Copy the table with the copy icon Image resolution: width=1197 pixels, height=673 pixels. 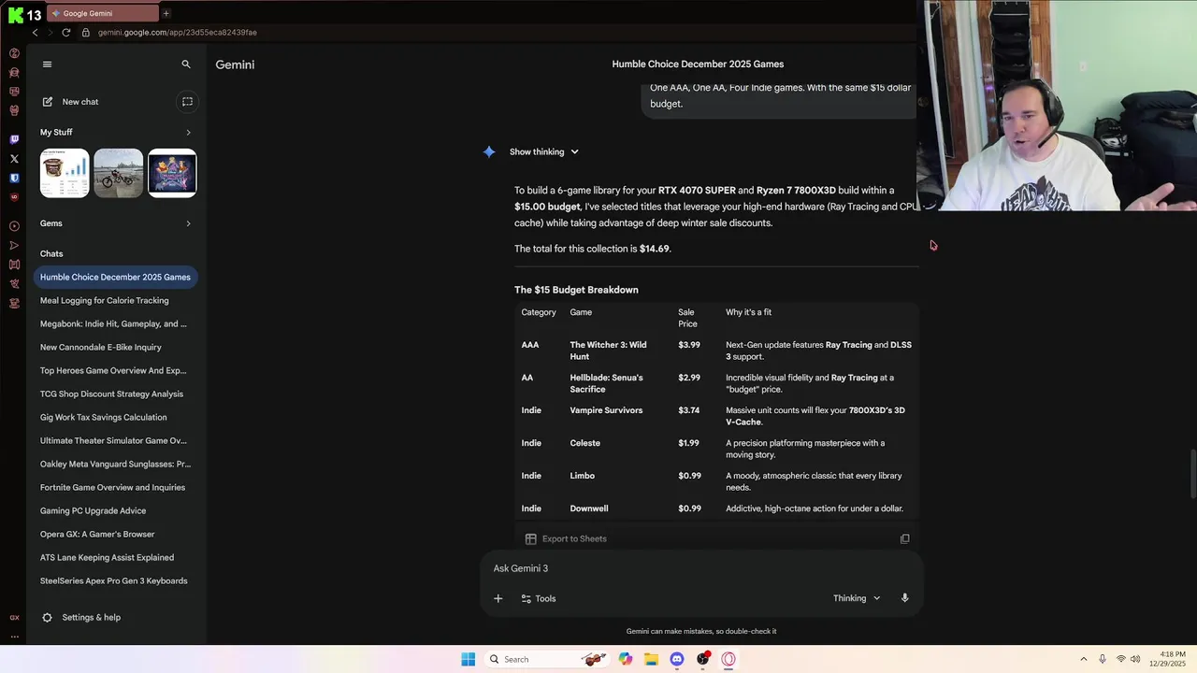click(x=904, y=538)
